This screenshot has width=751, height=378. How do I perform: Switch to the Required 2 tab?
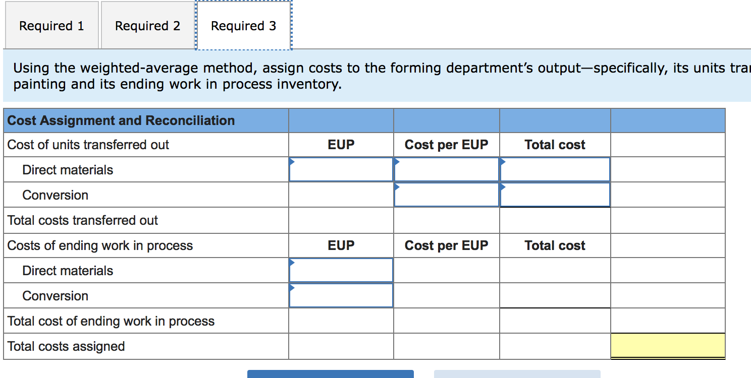(147, 25)
